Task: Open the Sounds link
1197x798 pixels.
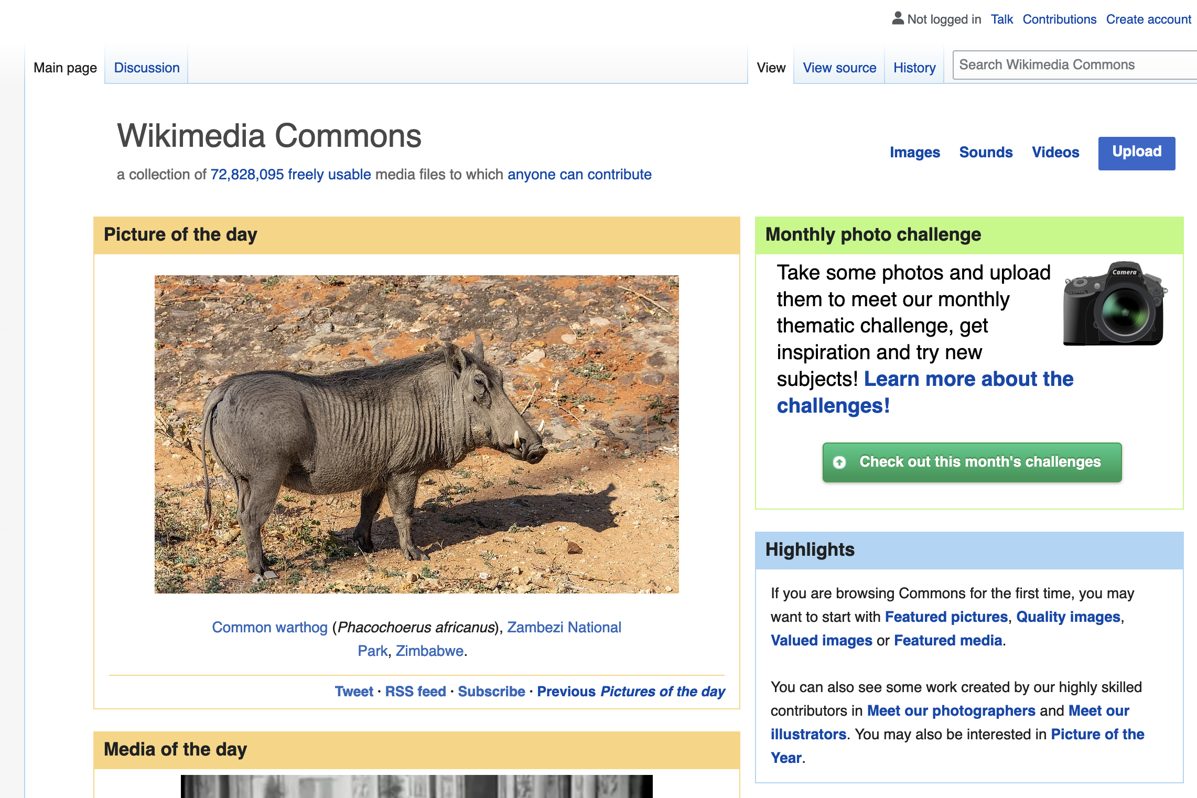Action: (986, 152)
